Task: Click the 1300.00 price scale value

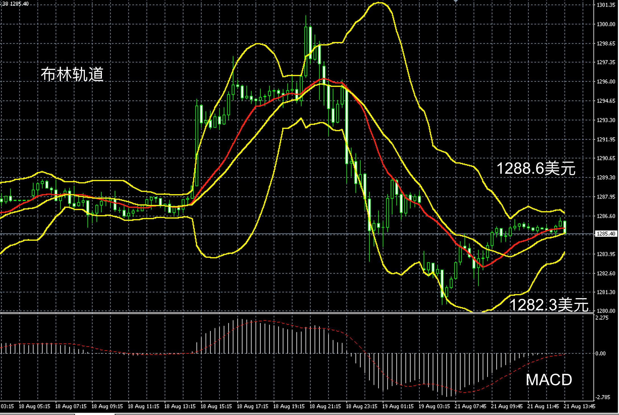Action: pos(606,24)
